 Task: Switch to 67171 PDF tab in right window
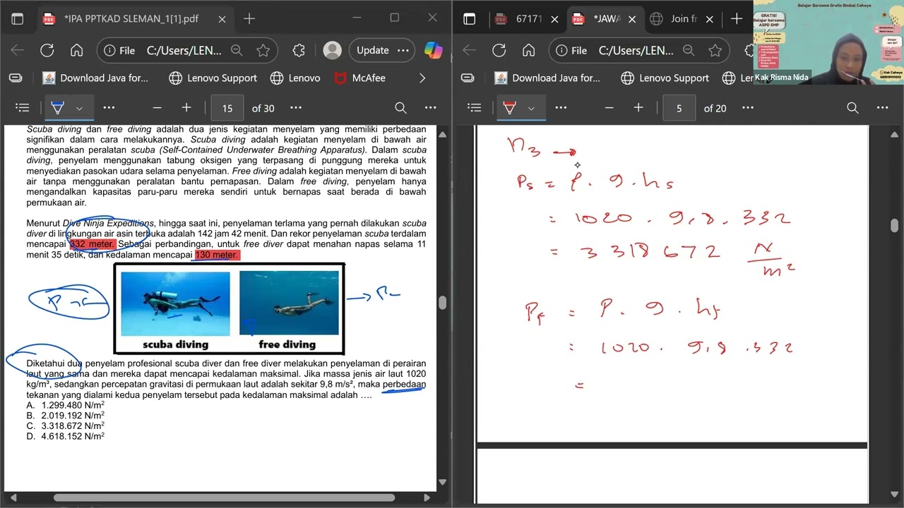[x=528, y=19]
